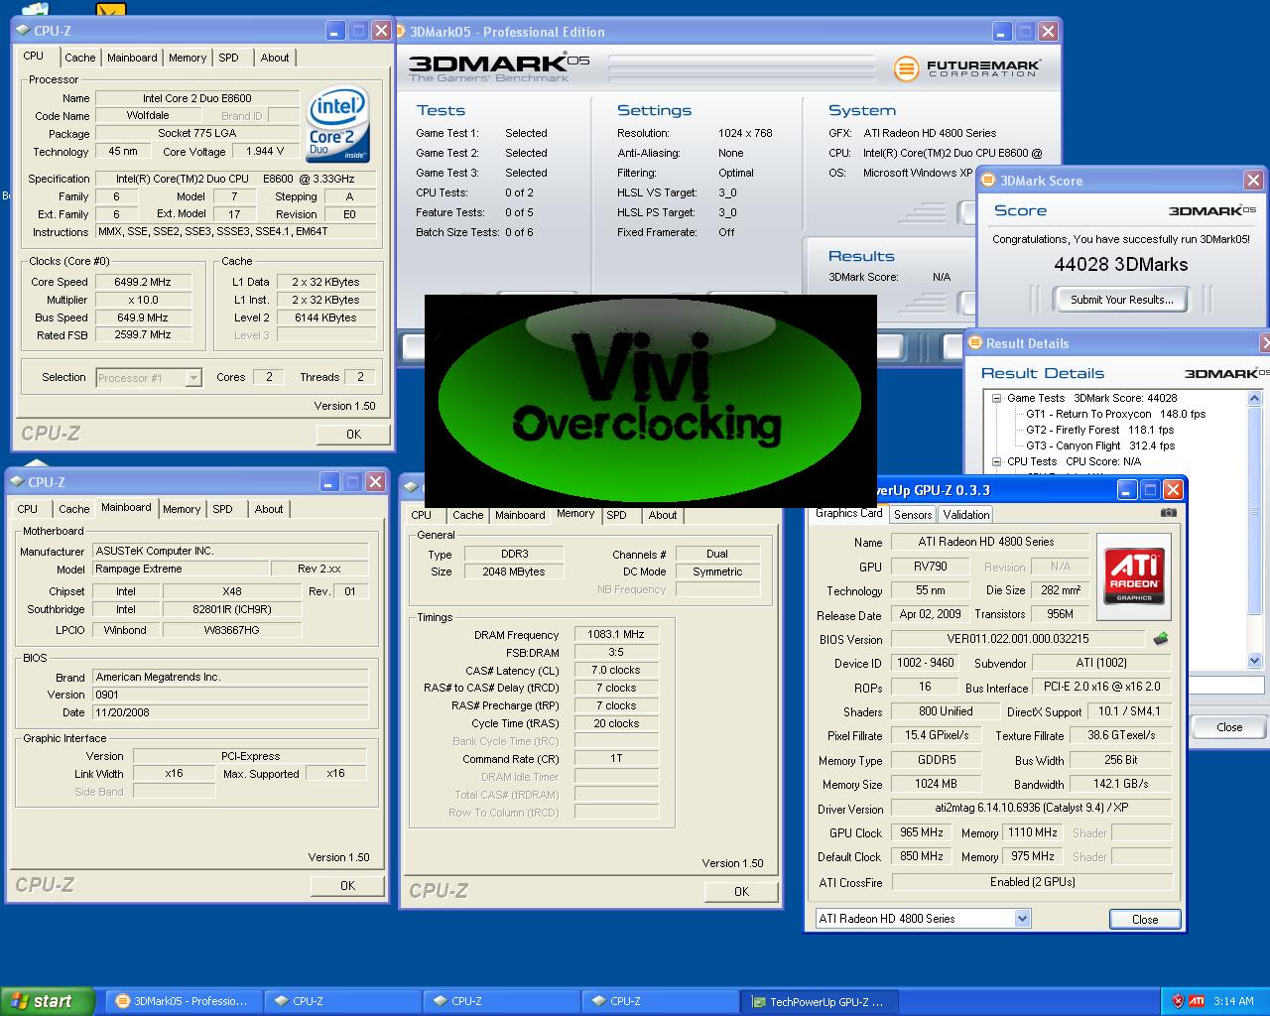Click the GPU Clock value 965 MHz
The image size is (1270, 1016).
click(x=922, y=833)
